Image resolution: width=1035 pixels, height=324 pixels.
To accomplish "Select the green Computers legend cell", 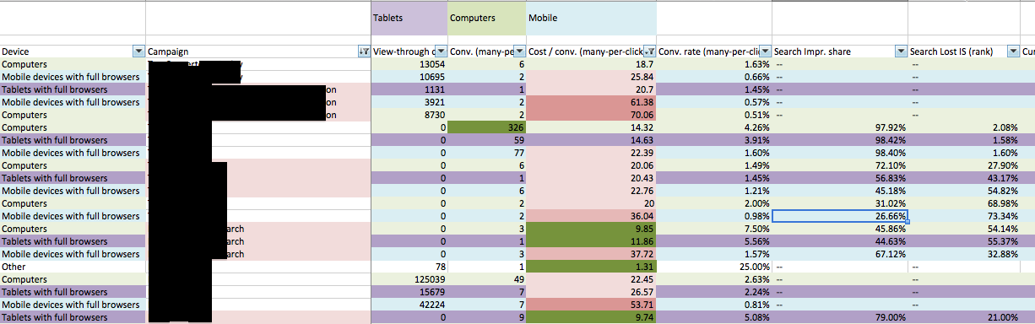I will click(486, 17).
